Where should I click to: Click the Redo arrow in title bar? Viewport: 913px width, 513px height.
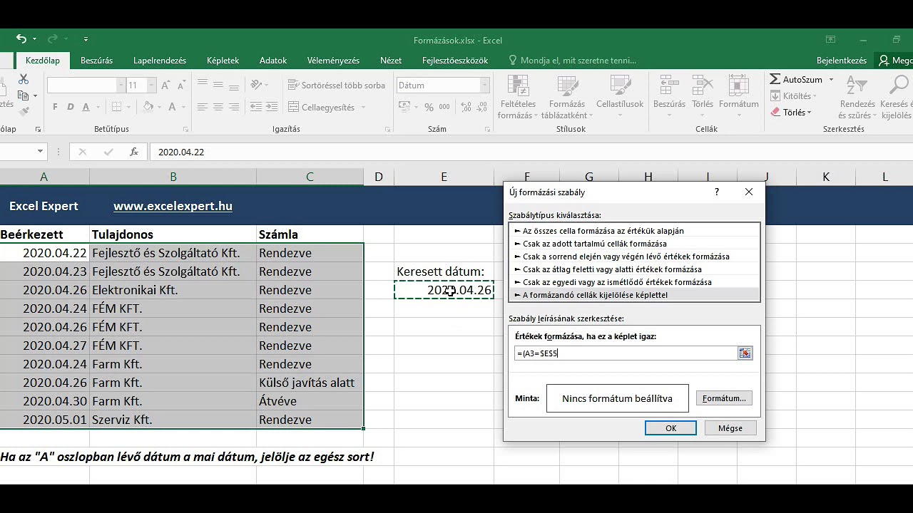coord(53,39)
